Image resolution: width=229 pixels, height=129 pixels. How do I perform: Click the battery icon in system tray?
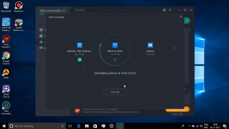click(193, 126)
